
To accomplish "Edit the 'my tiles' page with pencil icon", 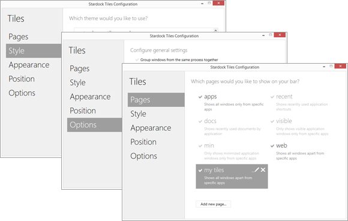I will (x=256, y=170).
